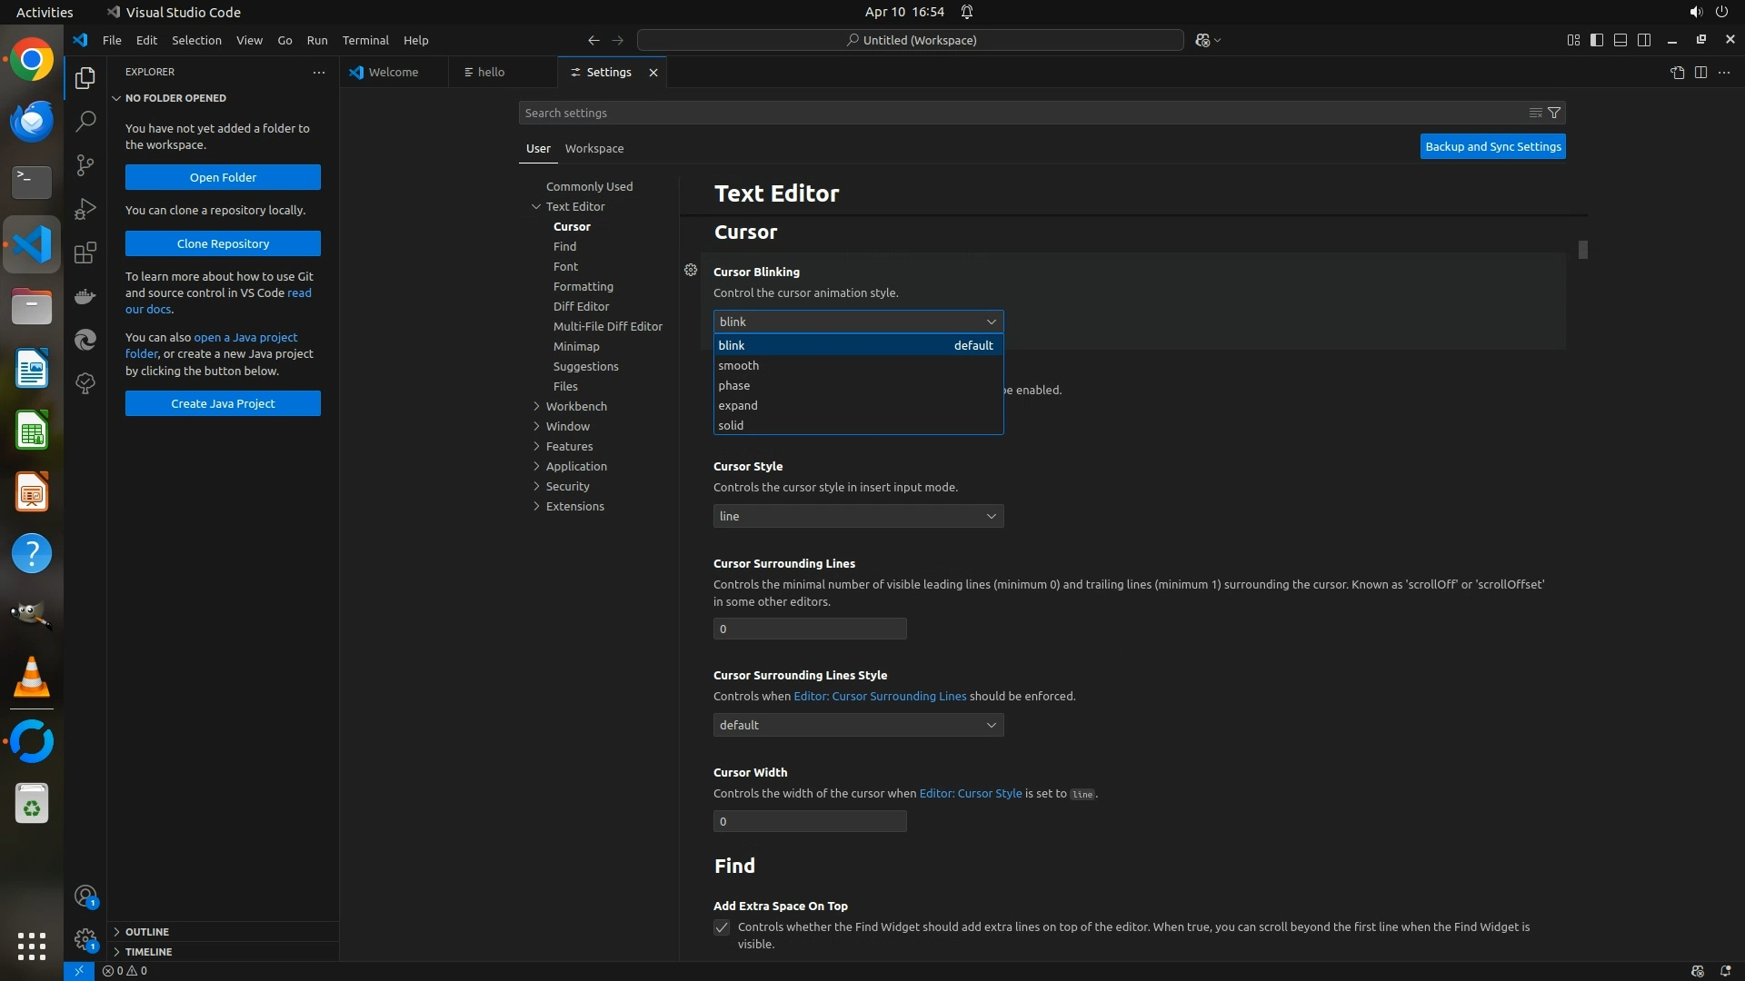Screen dimensions: 1745x981
Task: Open the Search view in activity bar
Action: (85, 121)
